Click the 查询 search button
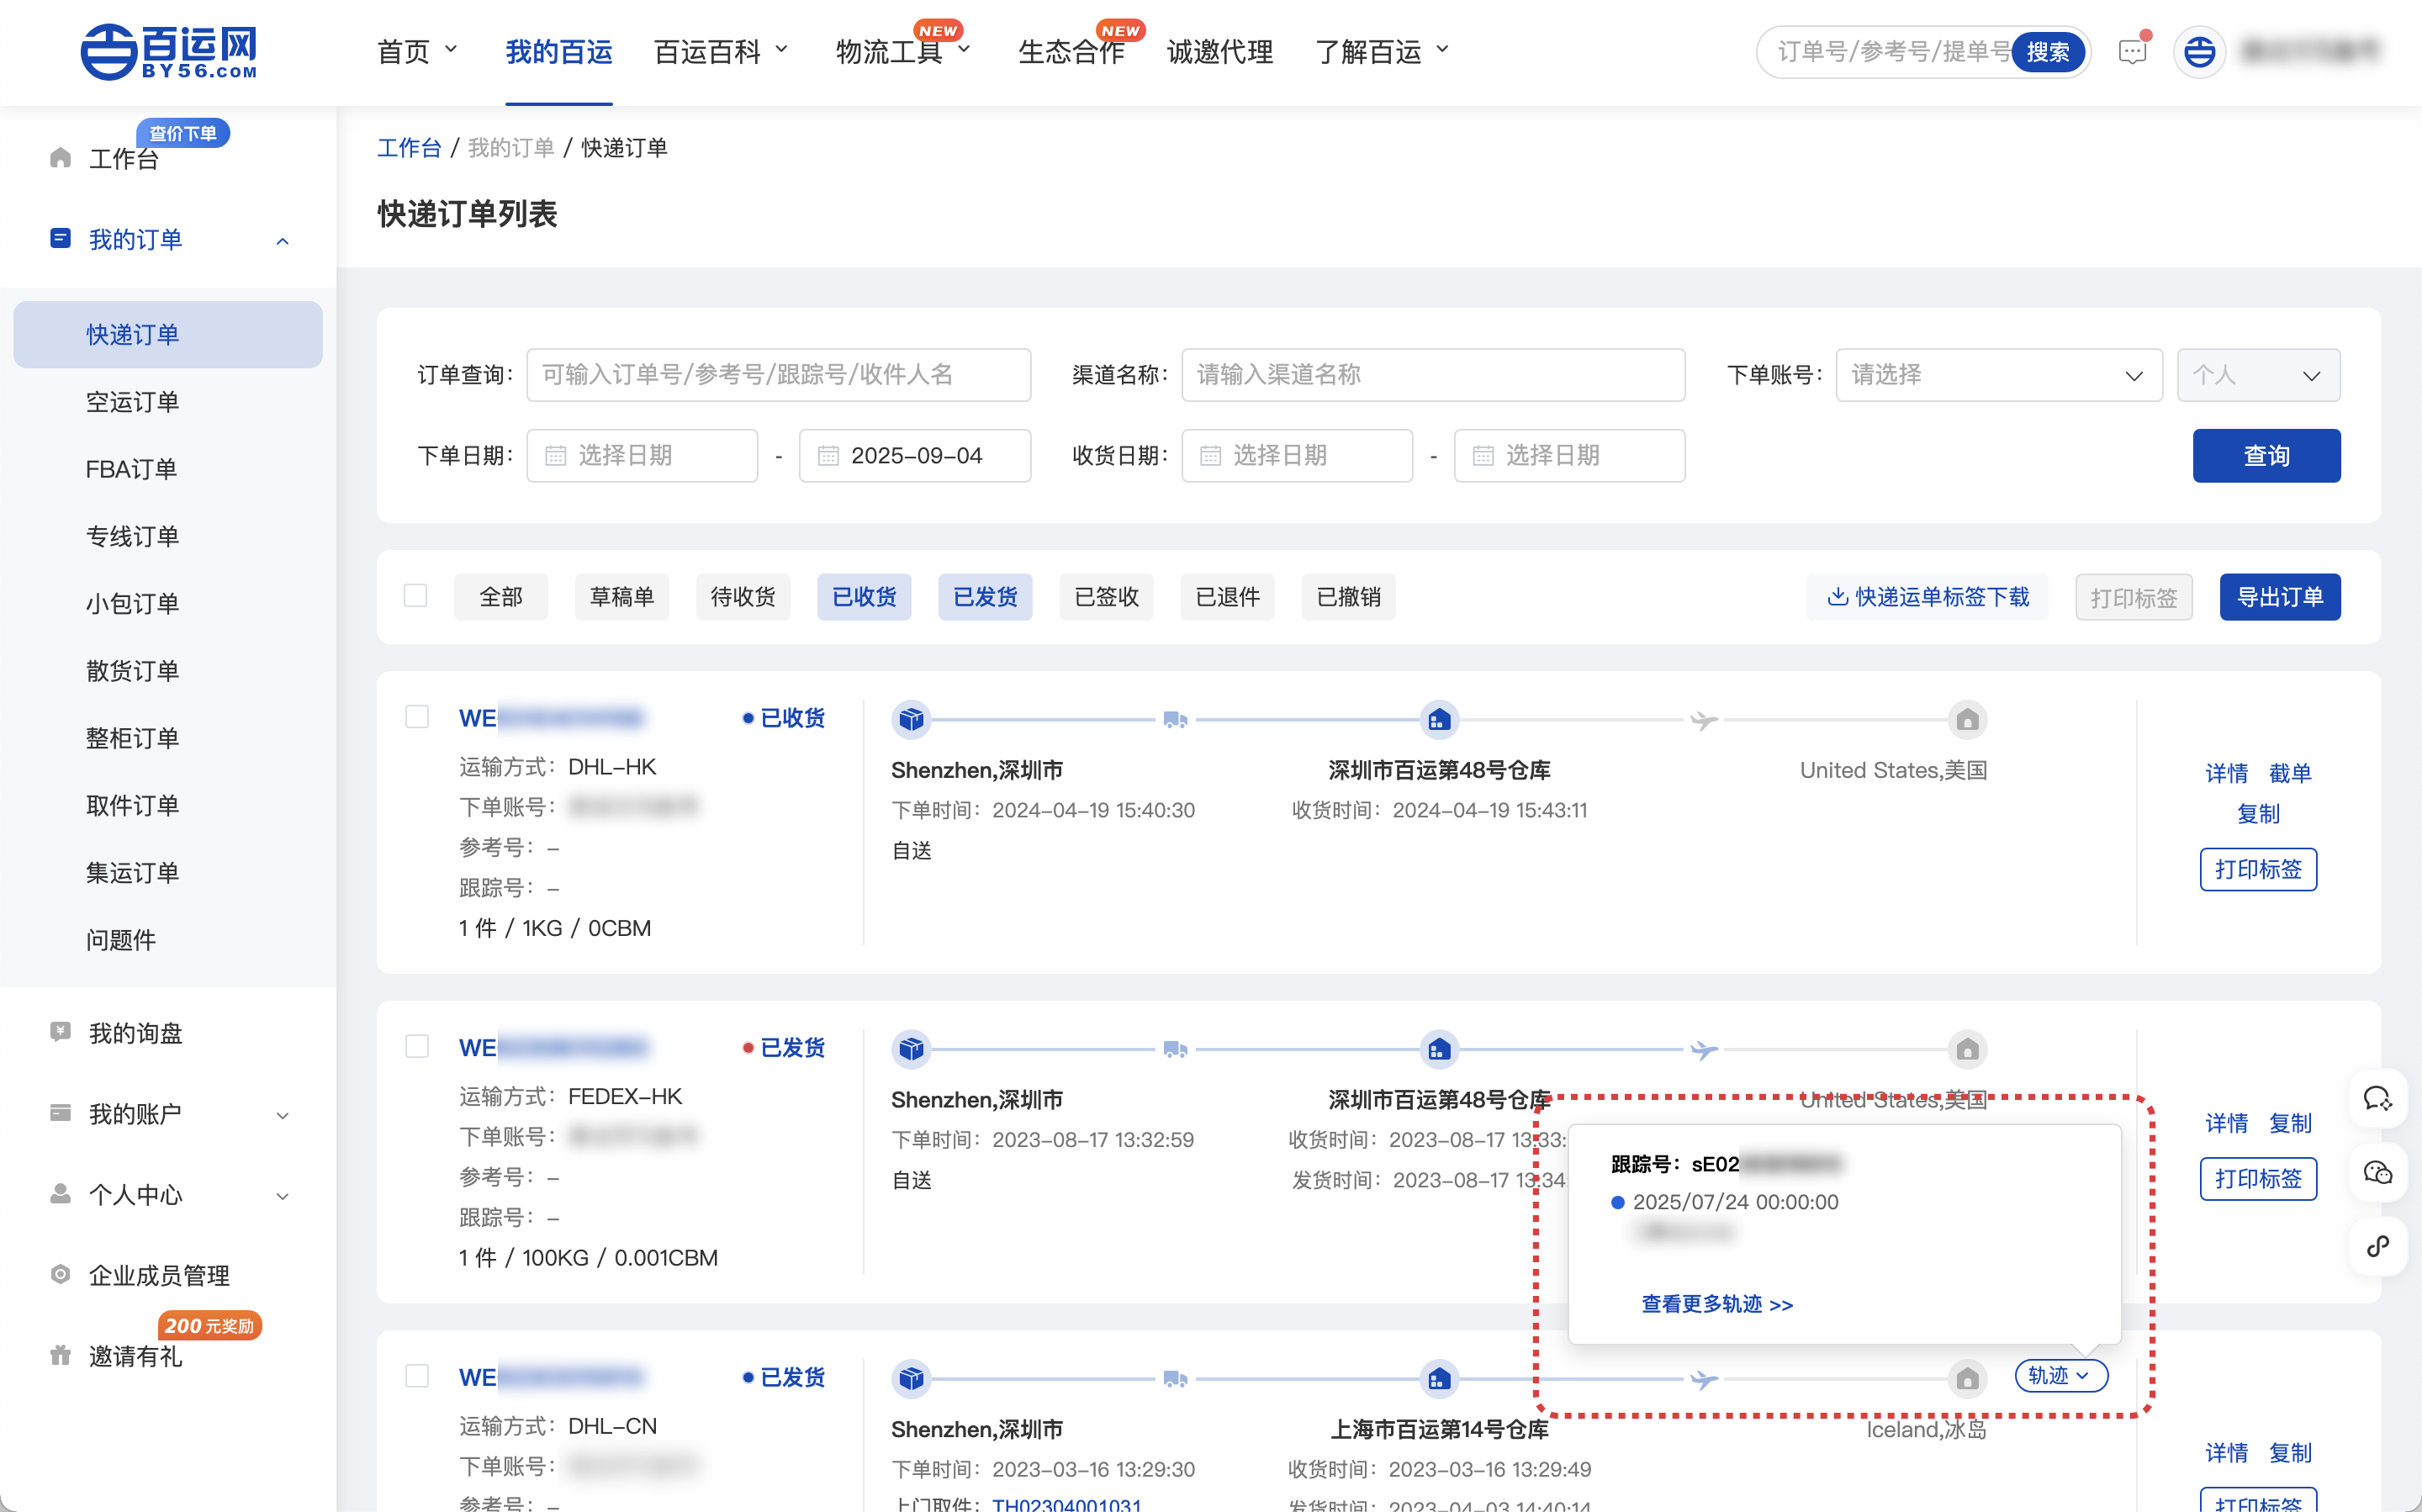This screenshot has height=1512, width=2422. pyautogui.click(x=2265, y=456)
